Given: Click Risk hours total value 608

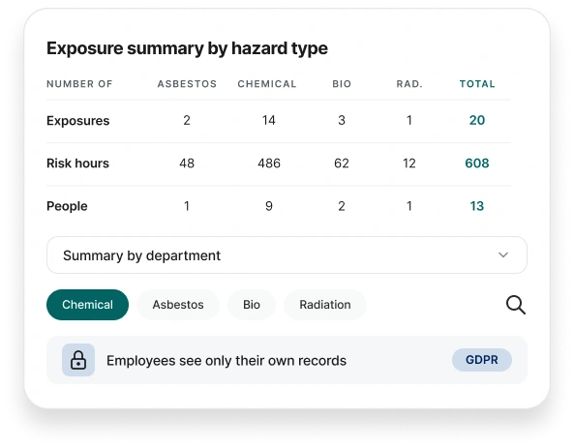Looking at the screenshot, I should click(x=477, y=164).
